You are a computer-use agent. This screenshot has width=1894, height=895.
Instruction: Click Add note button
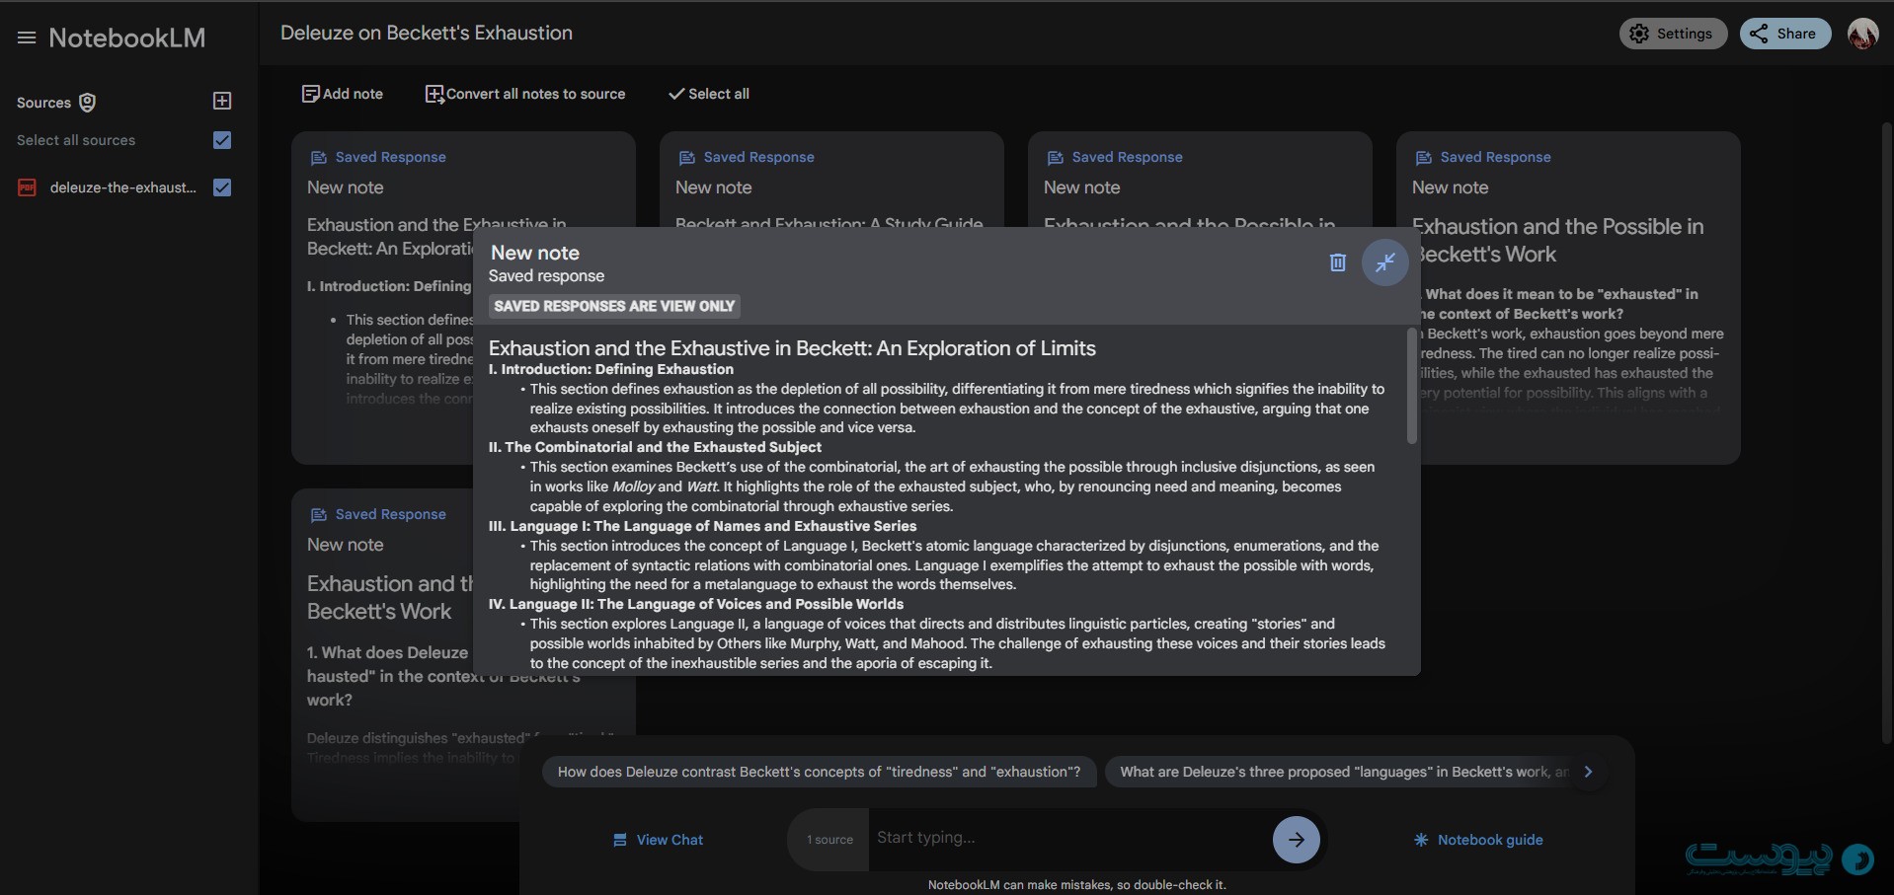click(x=342, y=94)
